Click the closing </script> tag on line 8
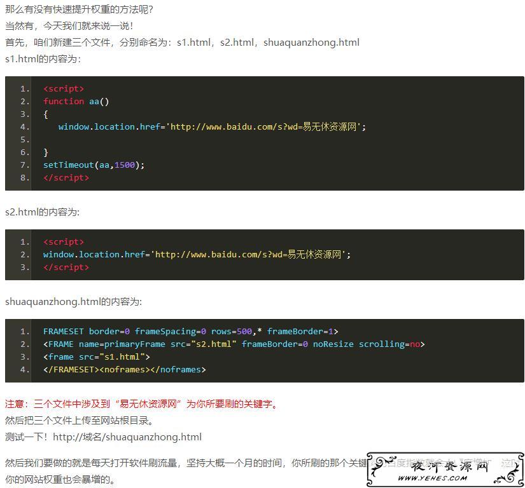This screenshot has height=488, width=525. coord(66,177)
